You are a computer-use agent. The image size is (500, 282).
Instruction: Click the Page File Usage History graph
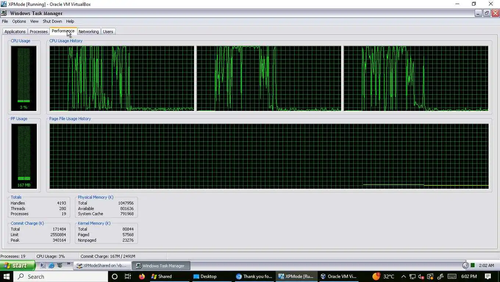(269, 156)
